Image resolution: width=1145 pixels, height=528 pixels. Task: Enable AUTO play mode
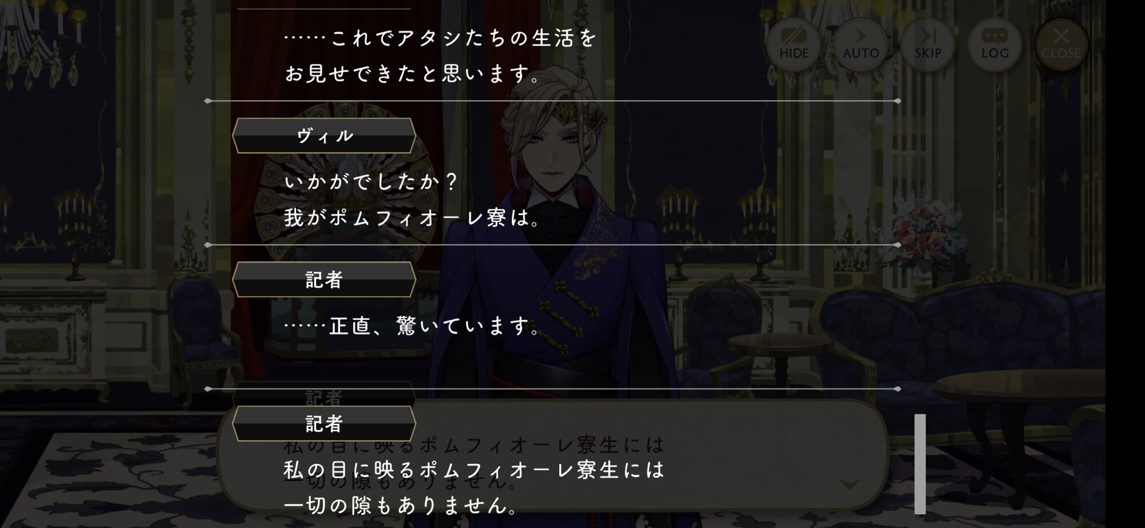point(860,44)
